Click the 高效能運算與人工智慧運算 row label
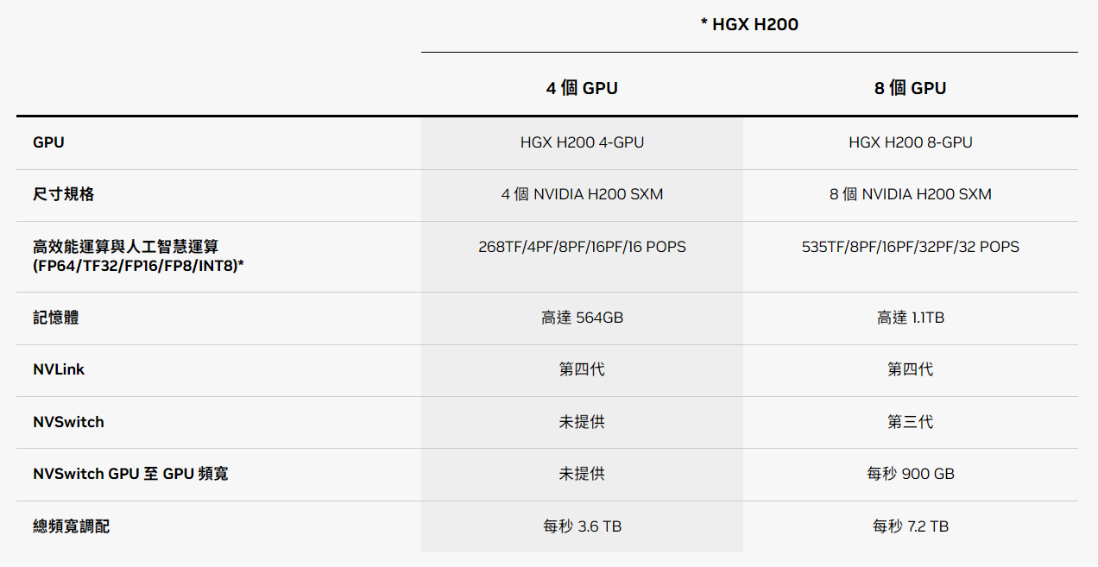The width and height of the screenshot is (1098, 567). 138,256
